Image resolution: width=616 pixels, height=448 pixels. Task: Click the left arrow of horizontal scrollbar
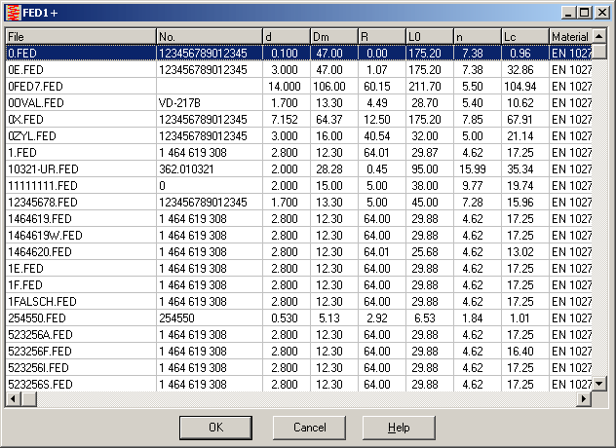point(11,399)
